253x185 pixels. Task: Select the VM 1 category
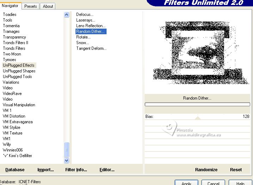[x=7, y=111]
